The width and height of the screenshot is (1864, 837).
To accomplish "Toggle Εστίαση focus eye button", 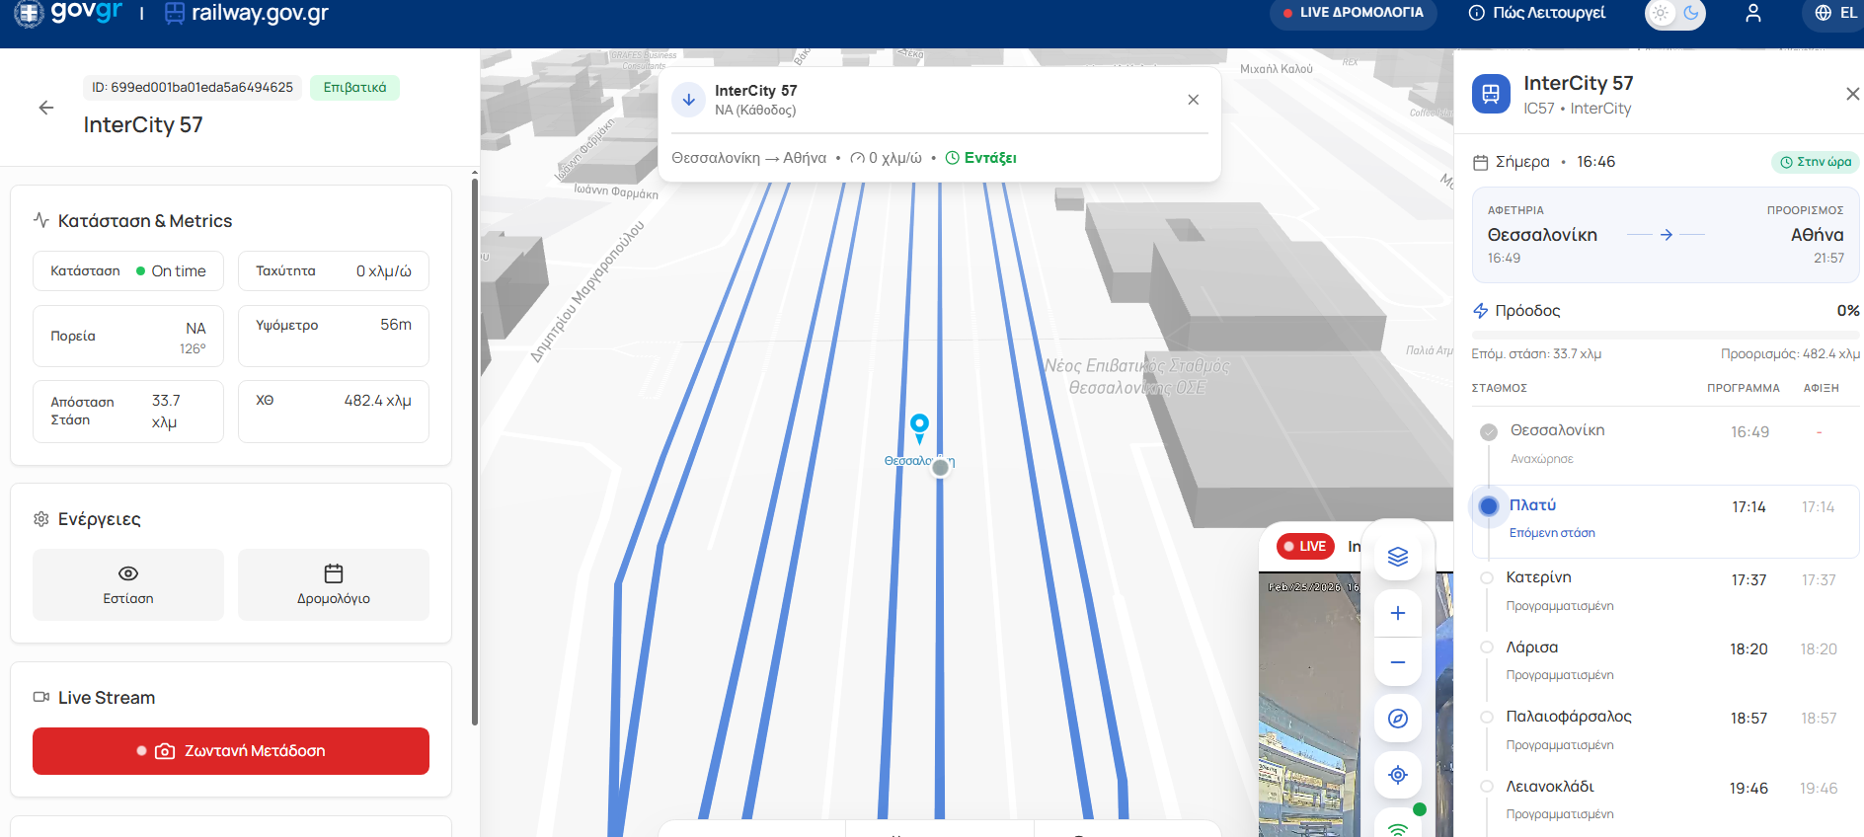I will pos(128,584).
